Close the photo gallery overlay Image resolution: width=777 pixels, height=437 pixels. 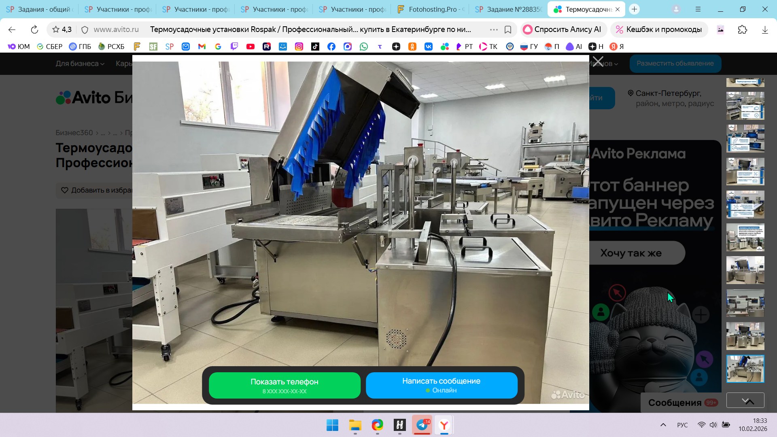(x=598, y=62)
